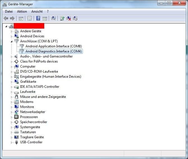Click the Mäuse mouse icon

(17, 97)
